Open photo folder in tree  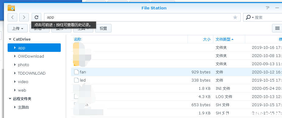click(x=24, y=65)
